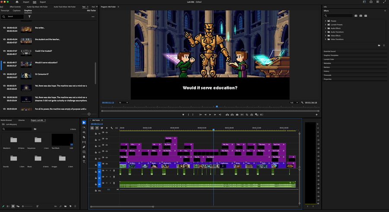Expand the Video Effects folder
Screen dimensions: 389x212
pyautogui.click(x=325, y=35)
